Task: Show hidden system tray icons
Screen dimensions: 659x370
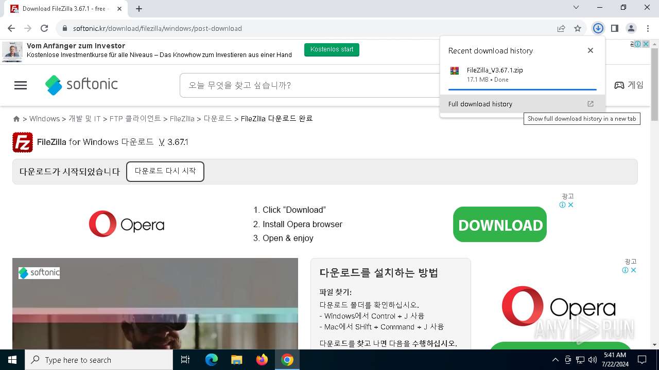Action: [555, 360]
